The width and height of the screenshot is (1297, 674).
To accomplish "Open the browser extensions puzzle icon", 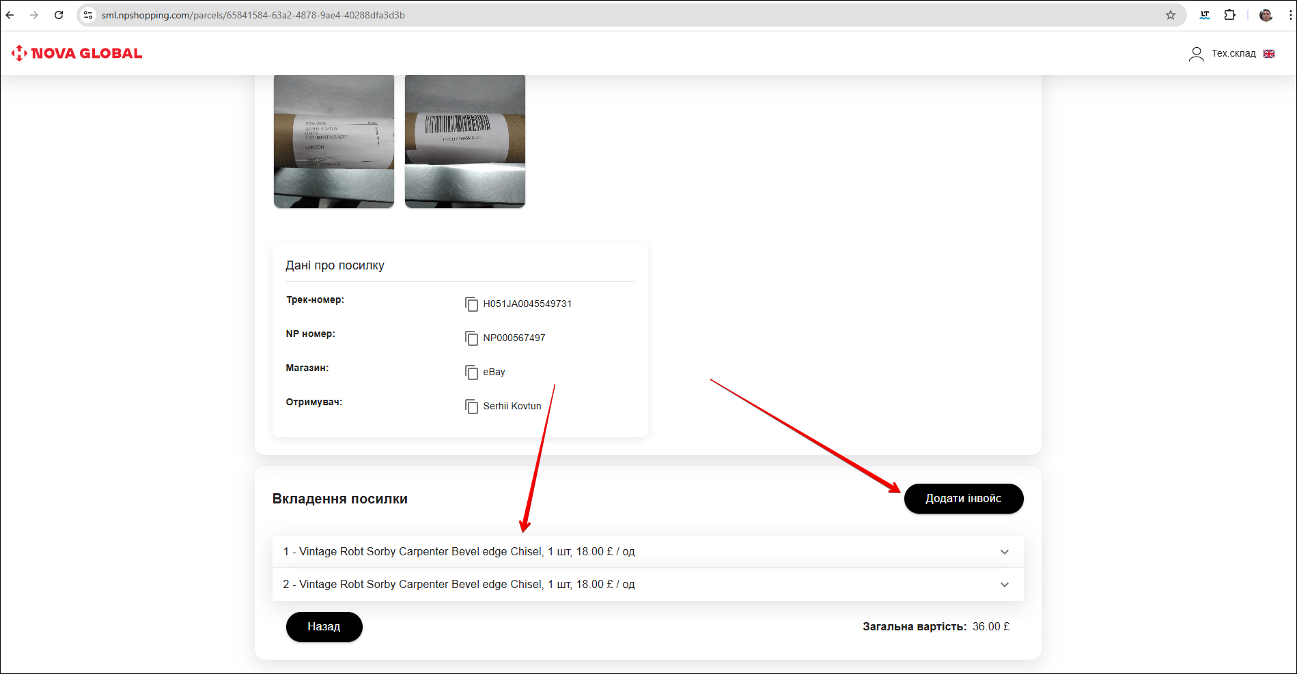I will click(1229, 15).
